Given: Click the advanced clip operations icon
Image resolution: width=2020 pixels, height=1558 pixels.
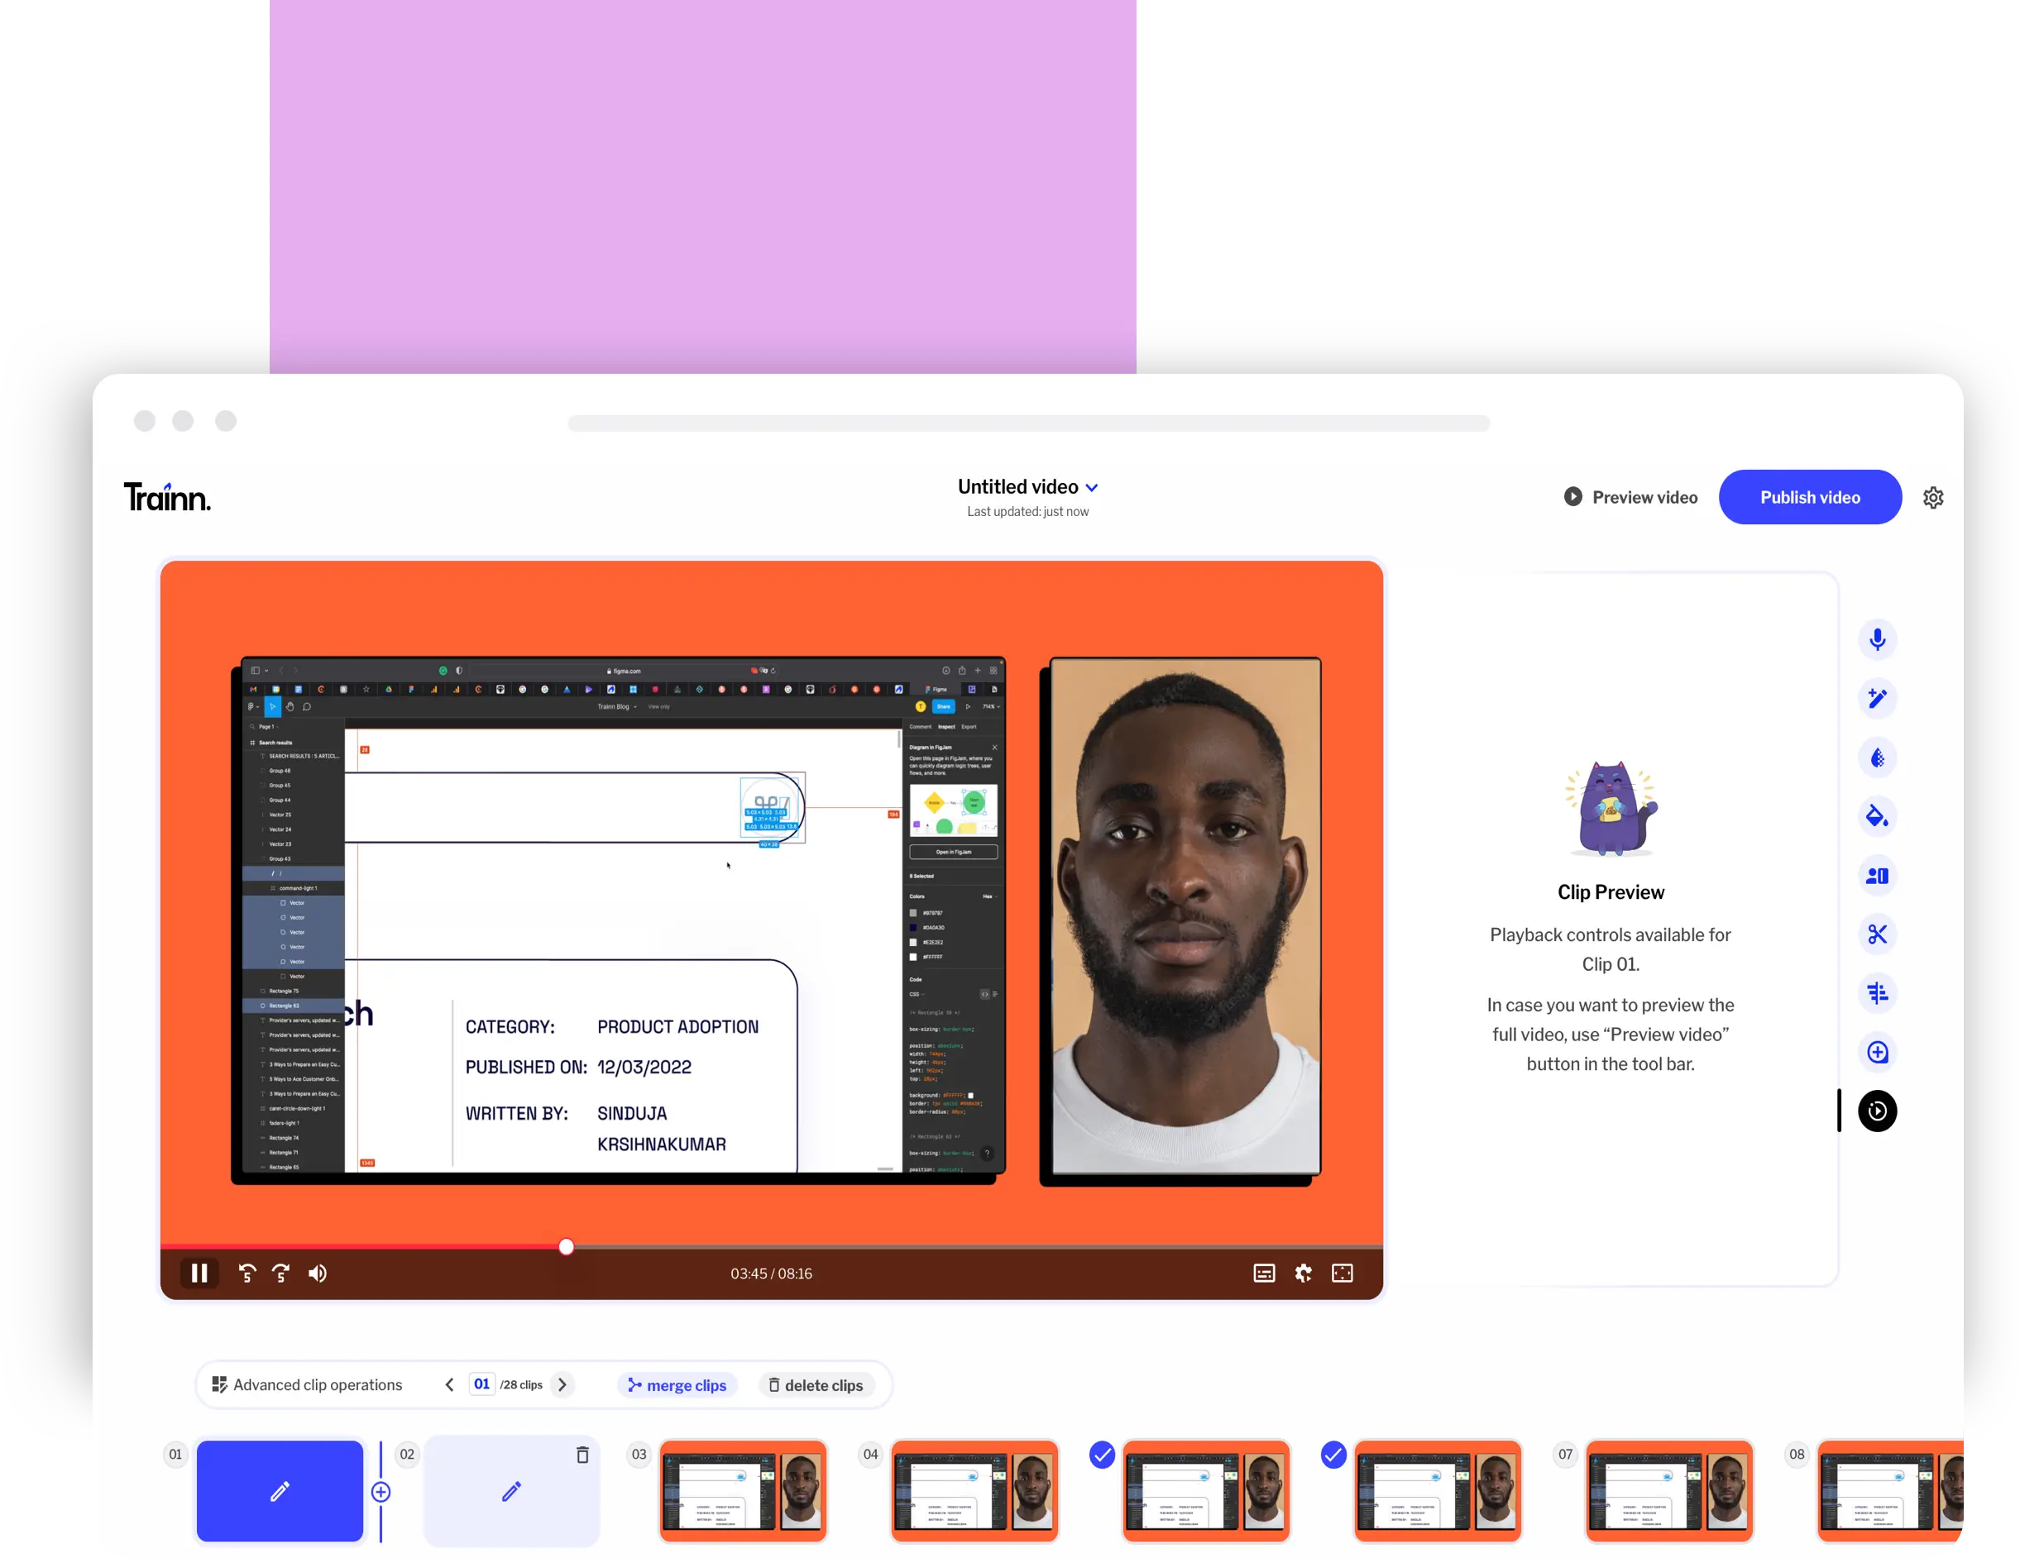Looking at the screenshot, I should pos(218,1384).
